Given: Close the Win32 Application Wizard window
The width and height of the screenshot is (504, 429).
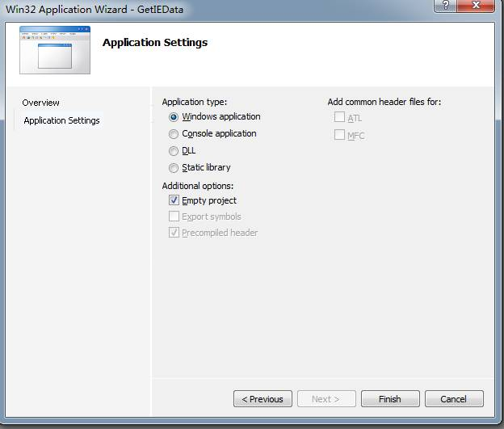Looking at the screenshot, I should tap(476, 6).
